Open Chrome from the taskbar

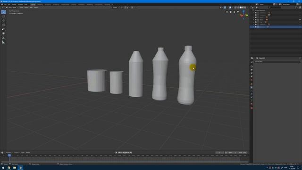click(x=9, y=168)
